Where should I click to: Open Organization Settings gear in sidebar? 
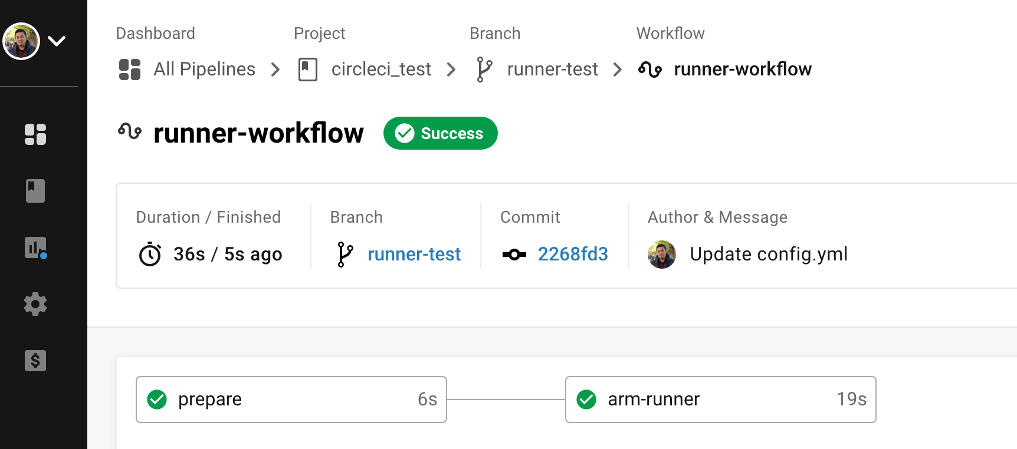pos(35,304)
